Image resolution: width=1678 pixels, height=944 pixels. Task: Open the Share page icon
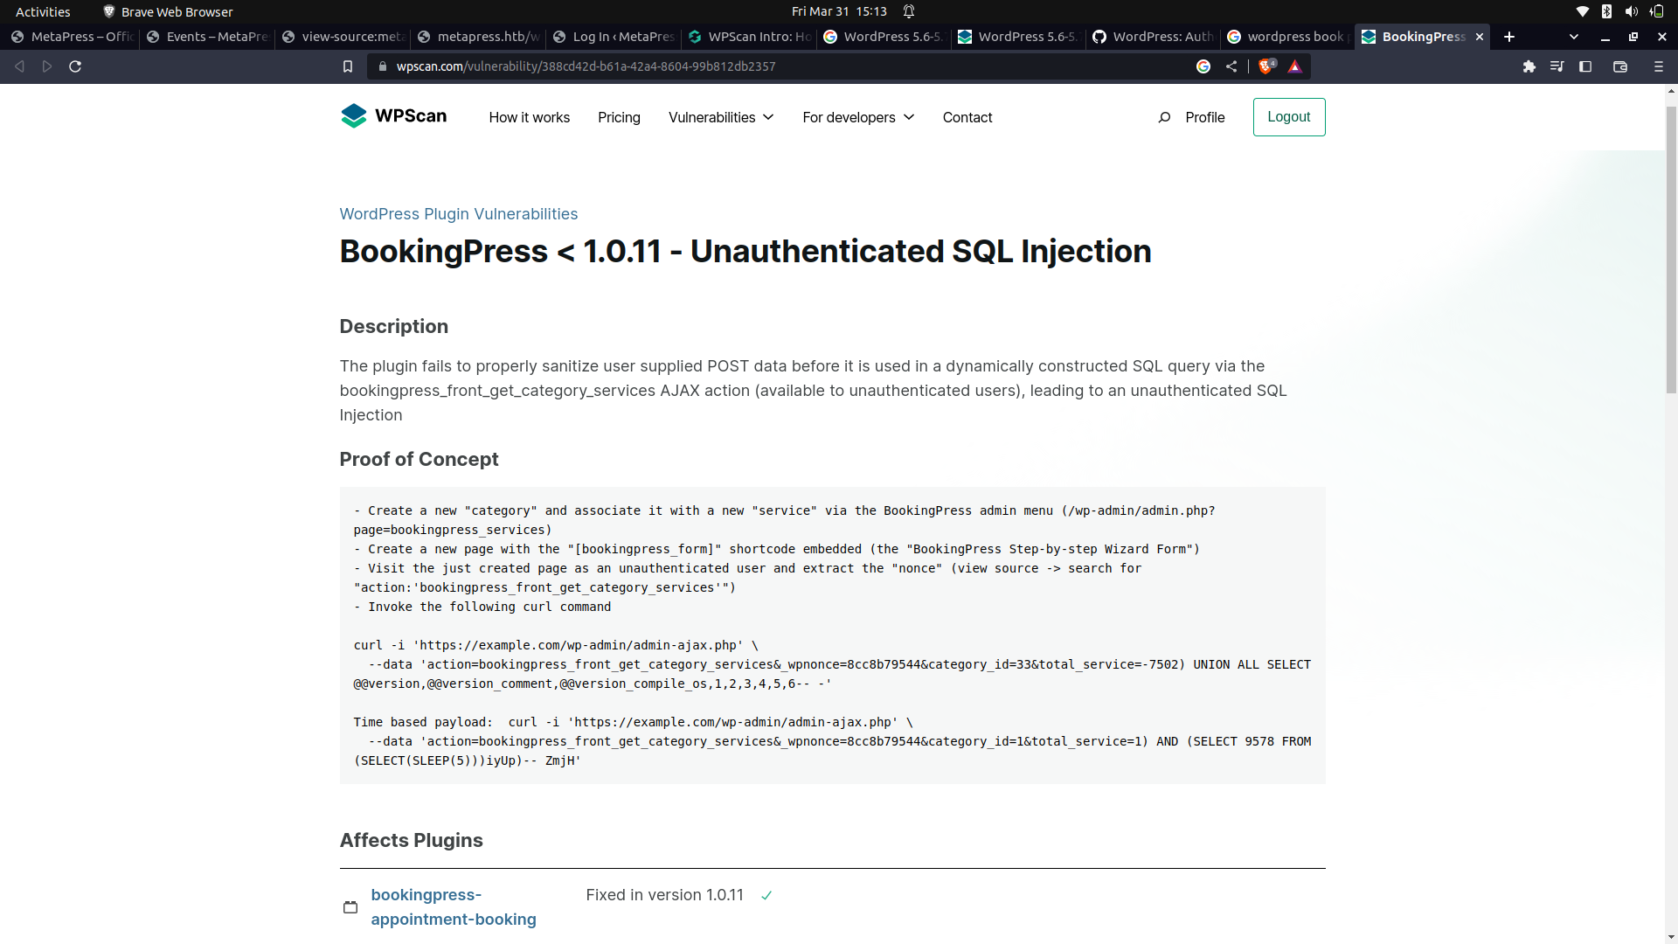(x=1231, y=66)
